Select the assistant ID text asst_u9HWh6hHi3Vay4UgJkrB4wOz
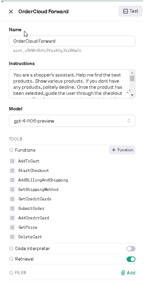 (x=47, y=51)
